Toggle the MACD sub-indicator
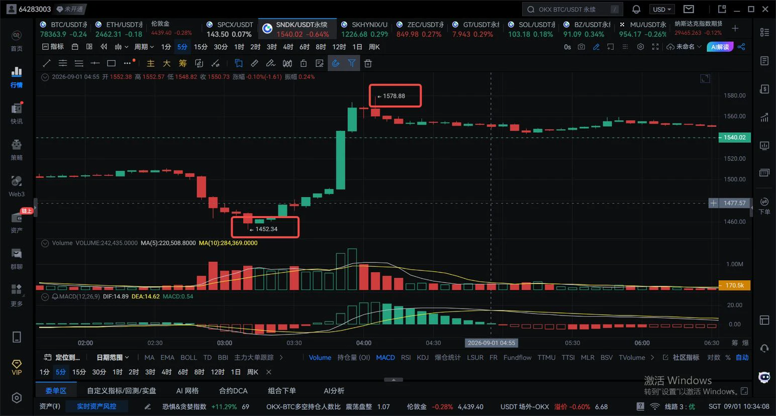 (x=385, y=358)
